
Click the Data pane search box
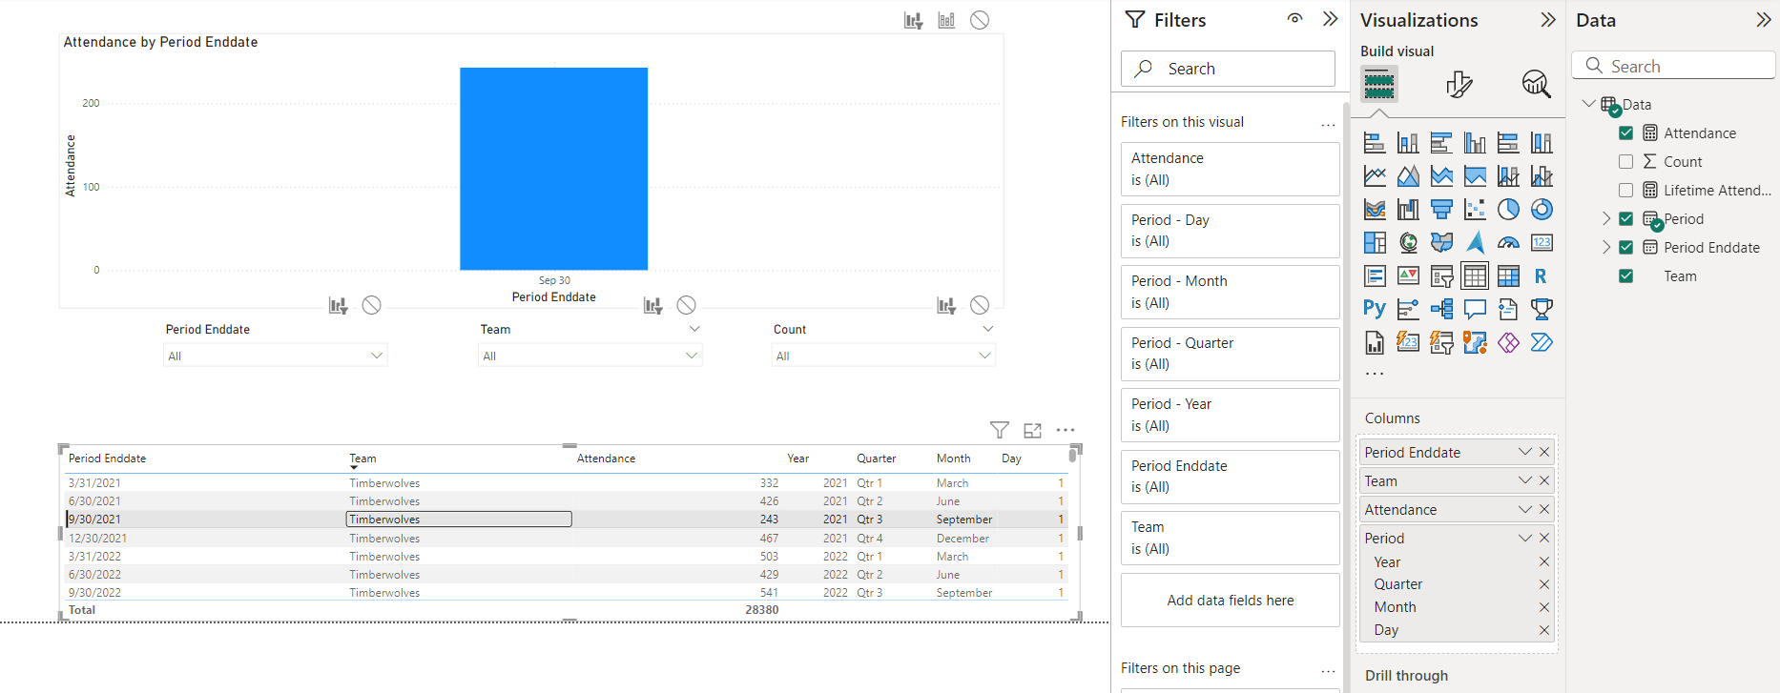coord(1673,66)
